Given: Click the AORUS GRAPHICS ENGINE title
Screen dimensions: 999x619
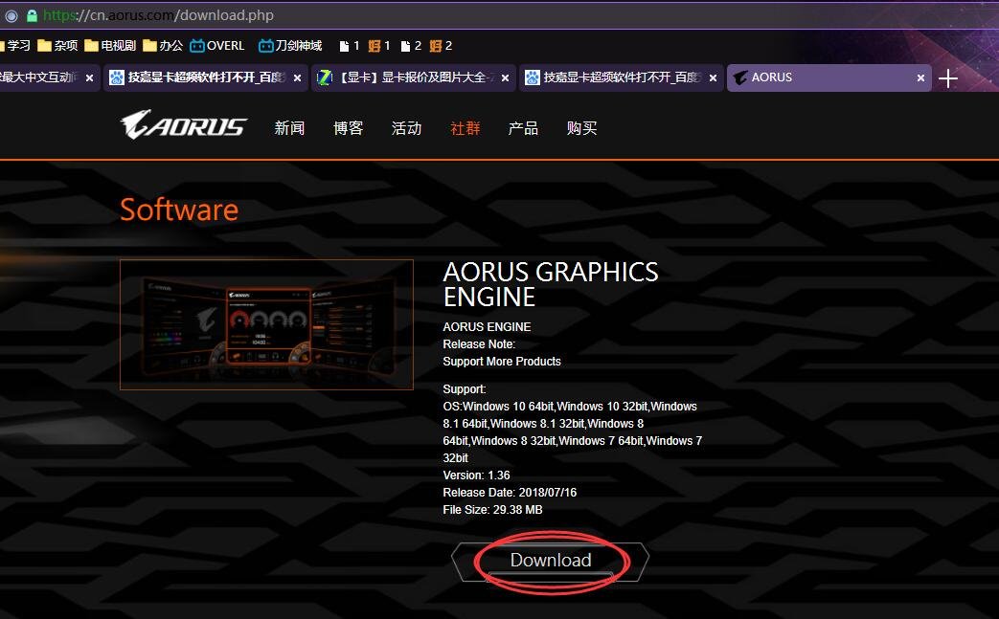Looking at the screenshot, I should pos(551,284).
